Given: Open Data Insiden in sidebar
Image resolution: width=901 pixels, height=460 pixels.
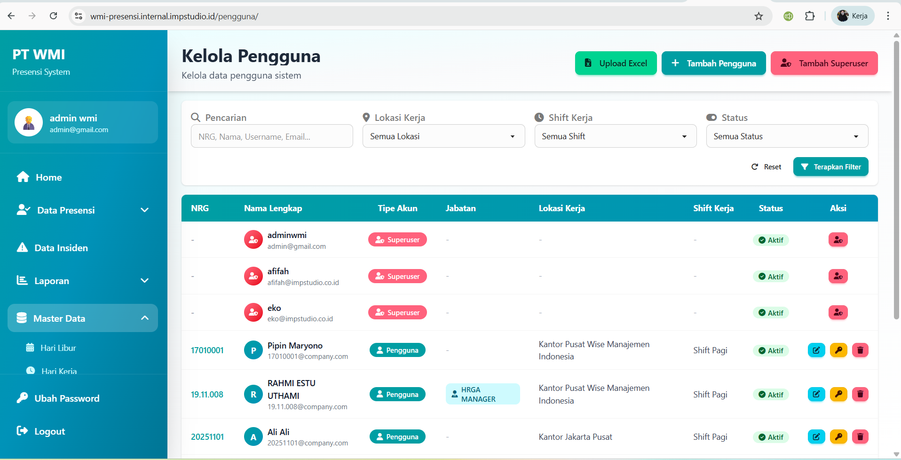Looking at the screenshot, I should tap(61, 248).
